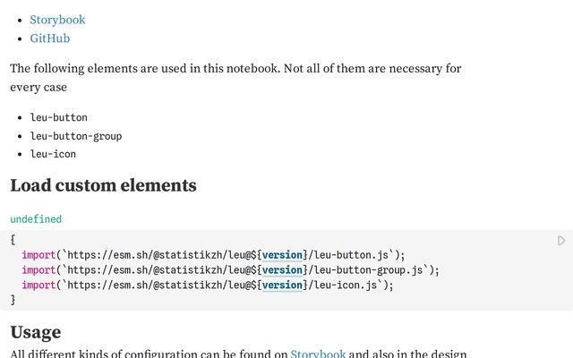Screen dimensions: 573x358
Task: Click the version reference in the leu-icon.js import
Action: click(281, 286)
